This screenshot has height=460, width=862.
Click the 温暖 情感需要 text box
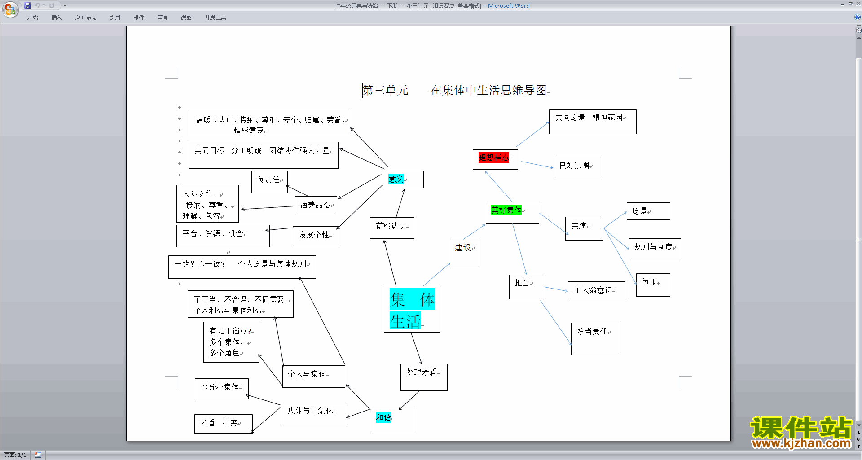270,124
